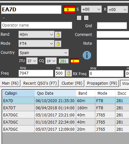
Task: Open the CQ zone 14 dropdown
Action: click(51, 61)
